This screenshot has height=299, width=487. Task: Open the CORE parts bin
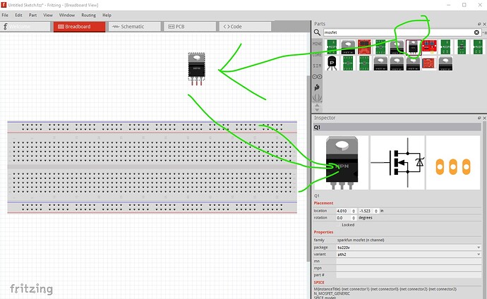(x=317, y=55)
